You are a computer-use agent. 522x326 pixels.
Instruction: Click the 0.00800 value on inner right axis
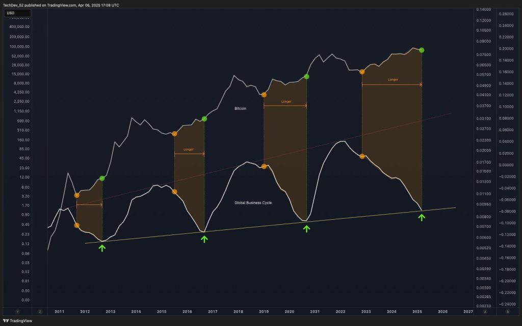pyautogui.click(x=484, y=217)
